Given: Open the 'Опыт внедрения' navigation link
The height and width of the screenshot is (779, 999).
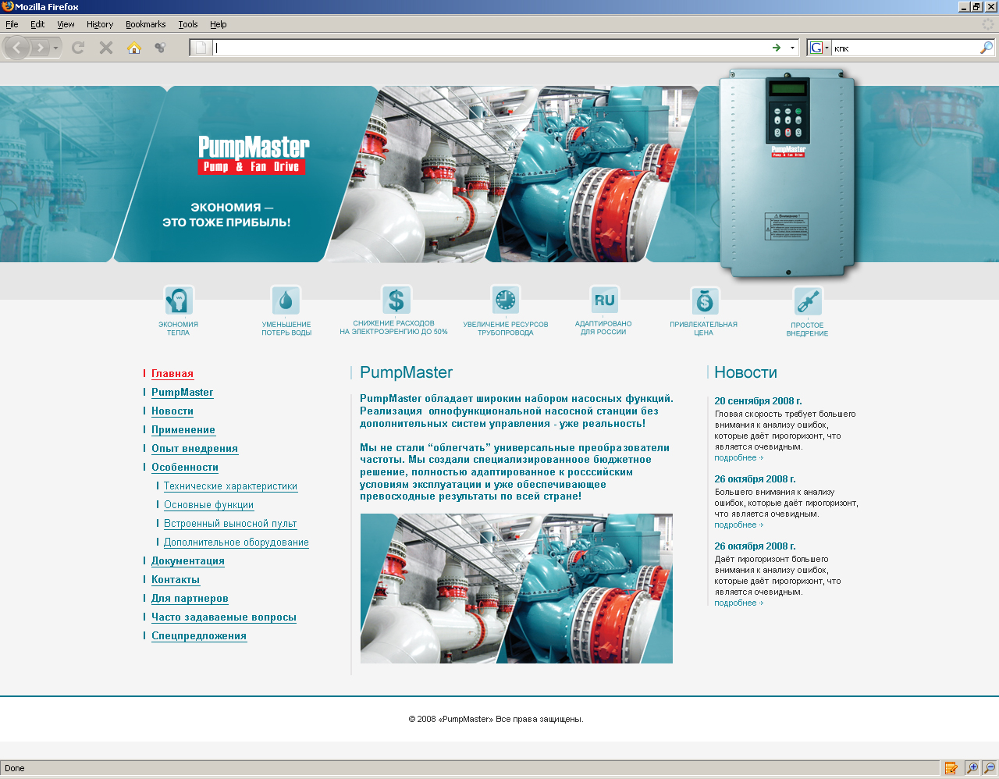Looking at the screenshot, I should [194, 449].
